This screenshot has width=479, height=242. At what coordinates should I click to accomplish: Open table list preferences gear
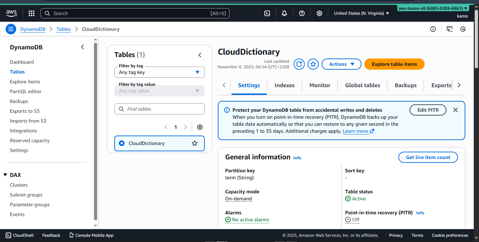(200, 127)
